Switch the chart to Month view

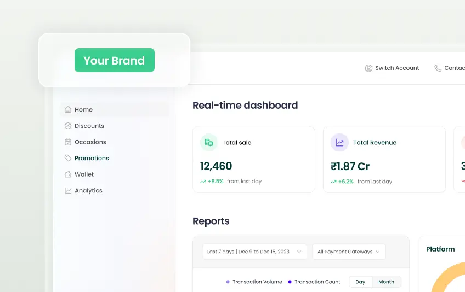387,282
